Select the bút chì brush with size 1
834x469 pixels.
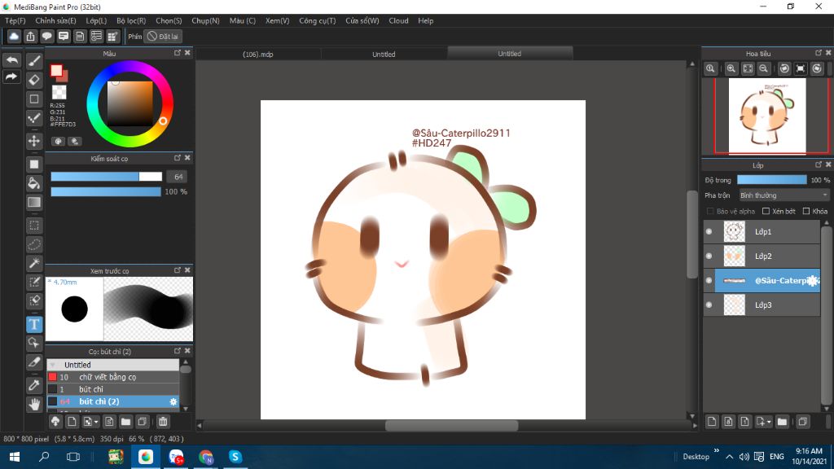click(x=91, y=389)
